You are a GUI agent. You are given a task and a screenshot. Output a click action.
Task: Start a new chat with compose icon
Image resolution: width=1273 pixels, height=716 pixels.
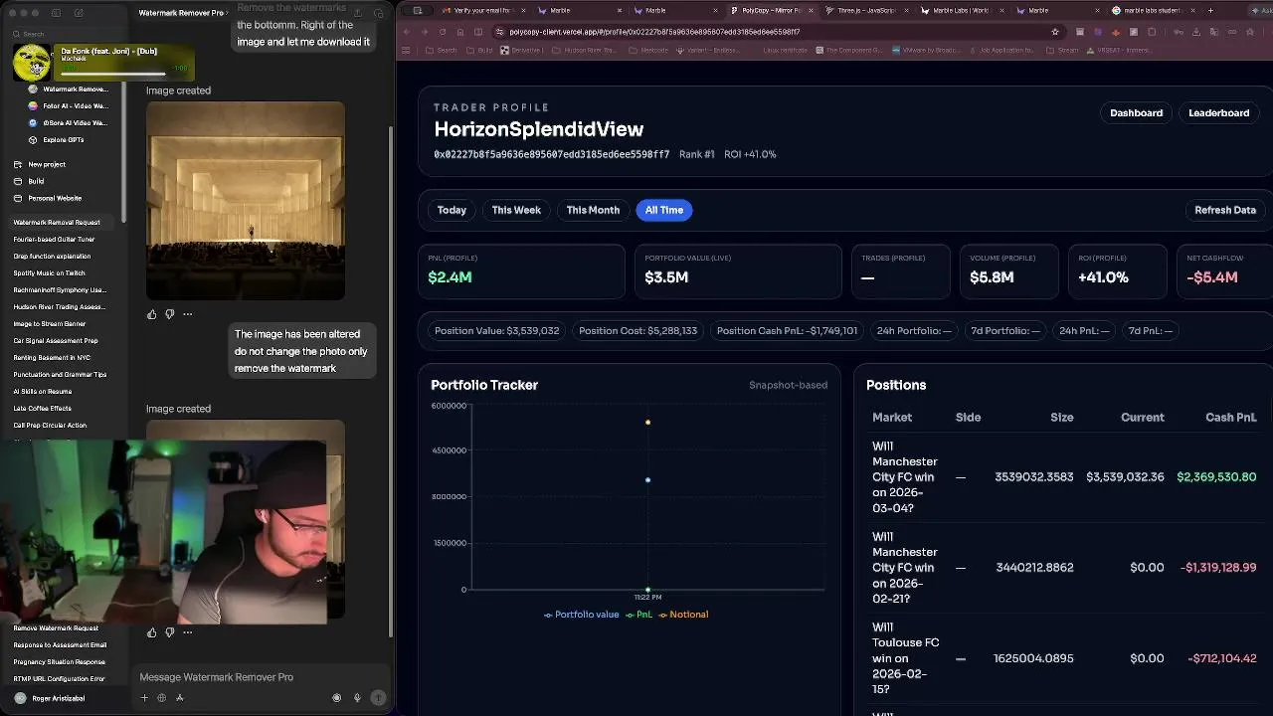tap(79, 13)
